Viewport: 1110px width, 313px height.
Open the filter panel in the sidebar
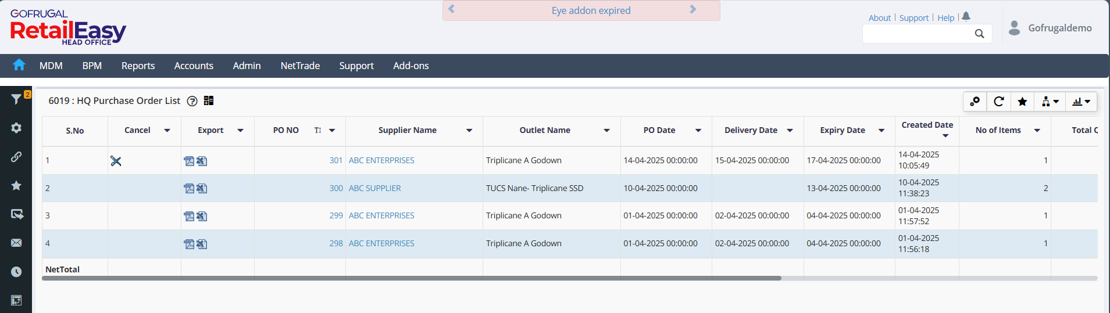click(16, 99)
